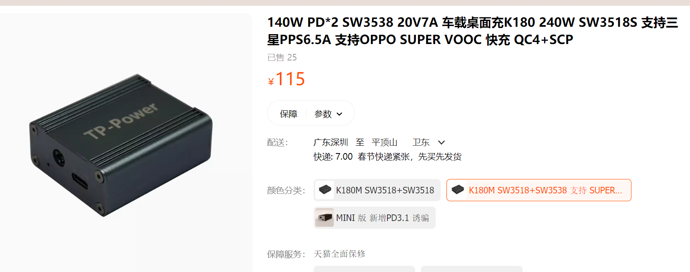Open the delivery location dropdown arrow
This screenshot has height=272, width=690.
click(x=441, y=142)
